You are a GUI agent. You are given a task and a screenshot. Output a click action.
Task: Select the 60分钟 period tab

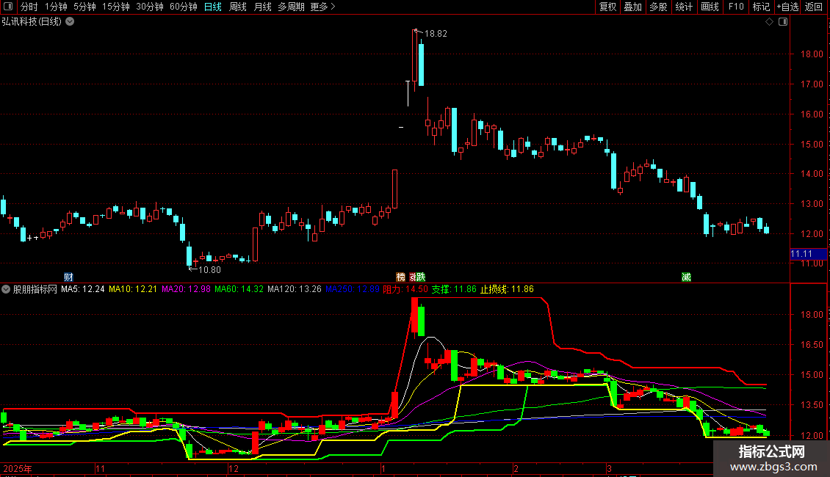point(184,7)
